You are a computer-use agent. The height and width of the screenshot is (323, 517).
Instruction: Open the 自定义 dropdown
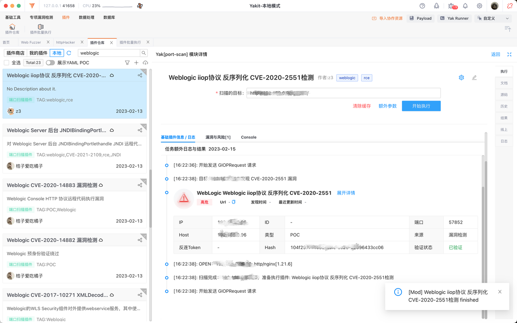point(493,18)
